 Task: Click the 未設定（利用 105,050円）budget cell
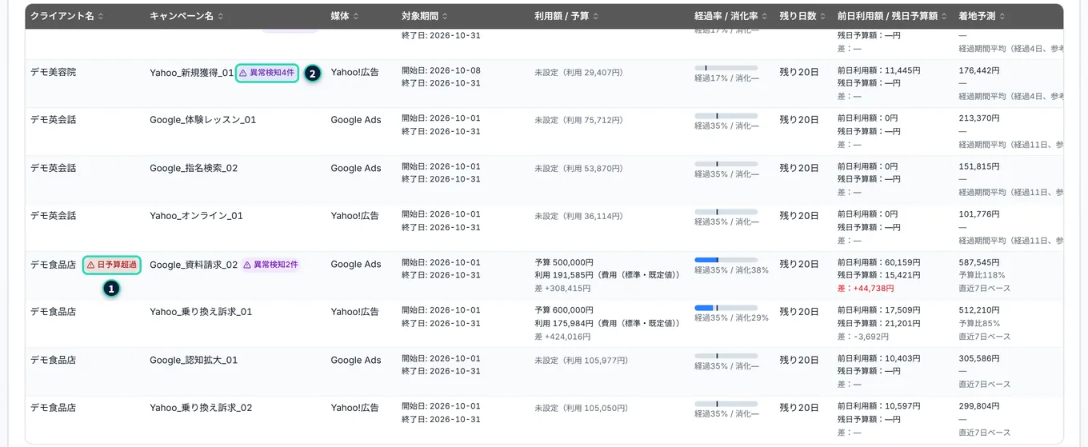(x=581, y=409)
